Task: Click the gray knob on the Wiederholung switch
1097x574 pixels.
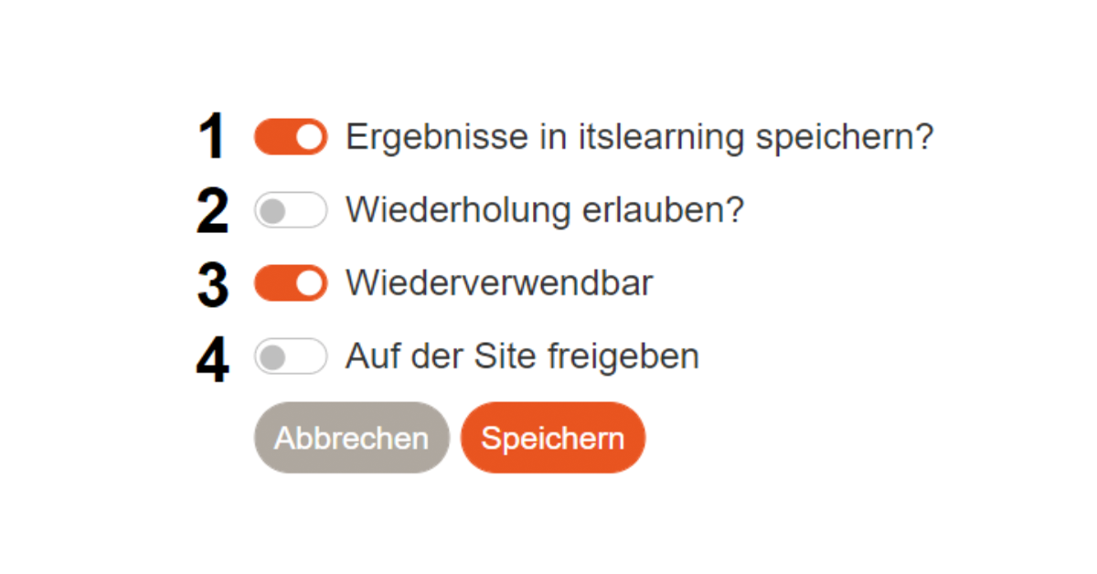Action: pos(272,211)
